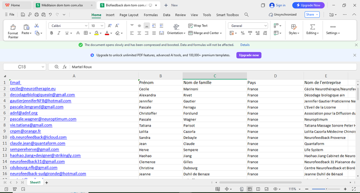Click the zoom slider in status bar
This screenshot has height=193, width=360.
(326, 189)
